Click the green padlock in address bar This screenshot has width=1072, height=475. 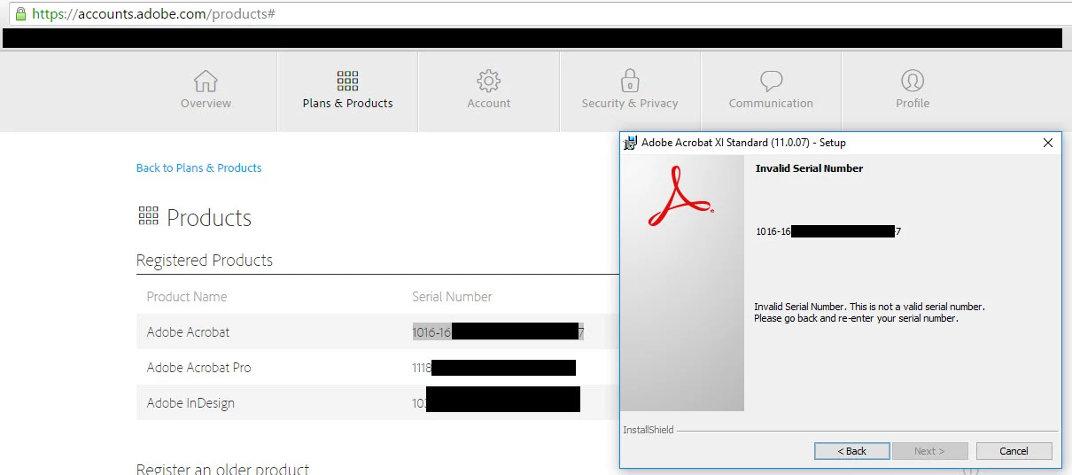pos(21,14)
